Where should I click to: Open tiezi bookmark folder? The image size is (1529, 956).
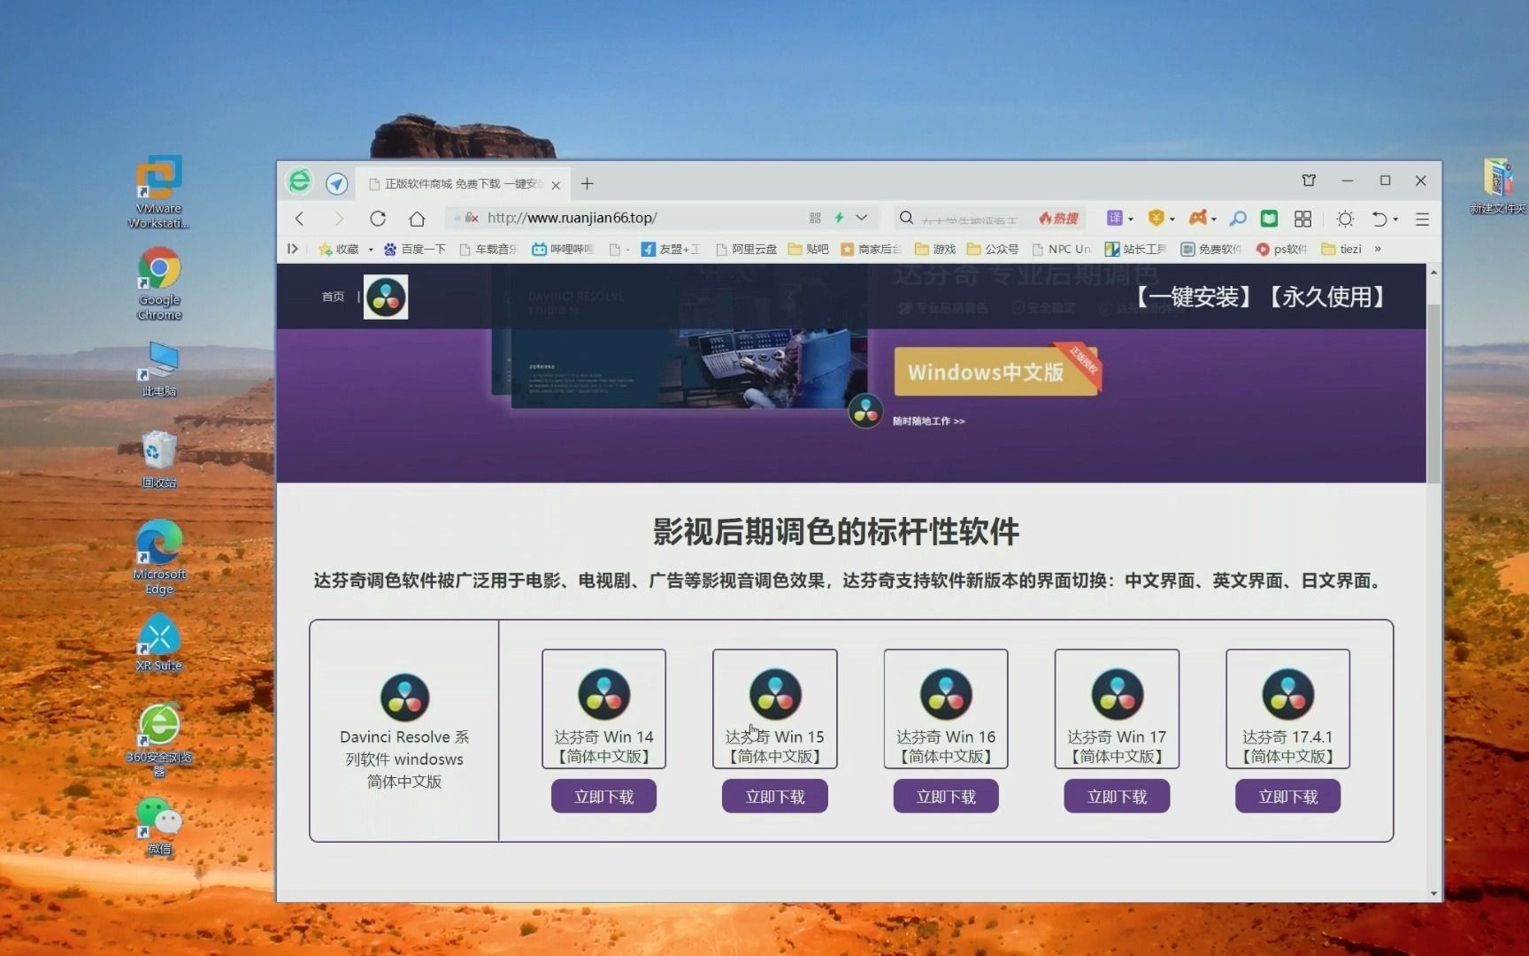tap(1341, 250)
